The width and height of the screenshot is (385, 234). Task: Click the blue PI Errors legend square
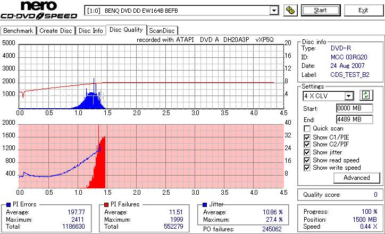click(9, 205)
